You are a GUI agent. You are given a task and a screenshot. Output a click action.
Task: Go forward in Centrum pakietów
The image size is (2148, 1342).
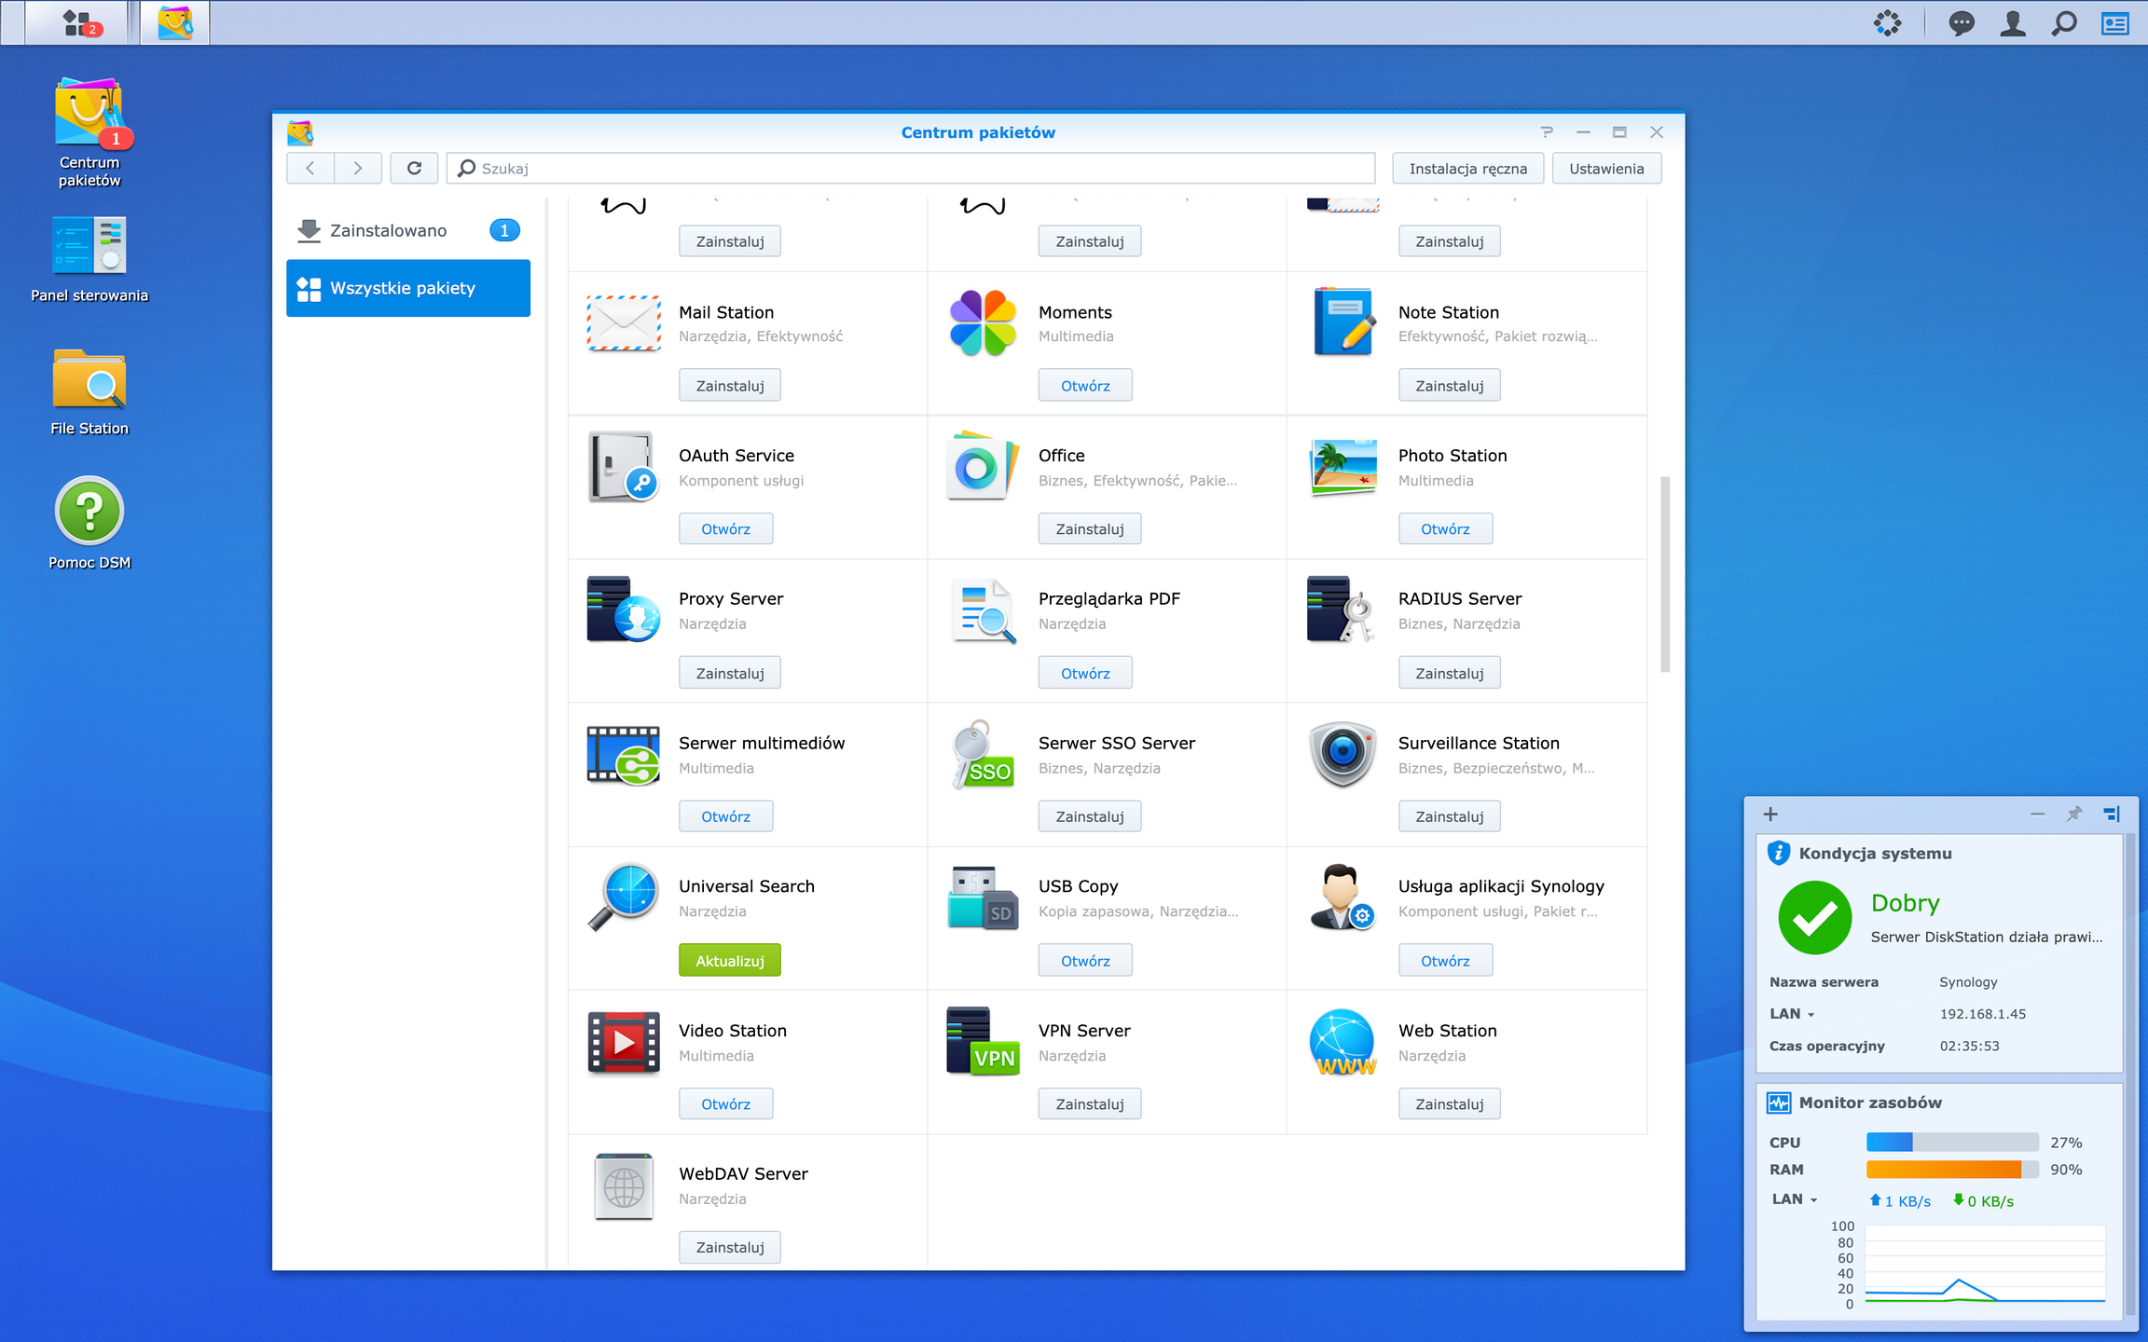pos(358,168)
